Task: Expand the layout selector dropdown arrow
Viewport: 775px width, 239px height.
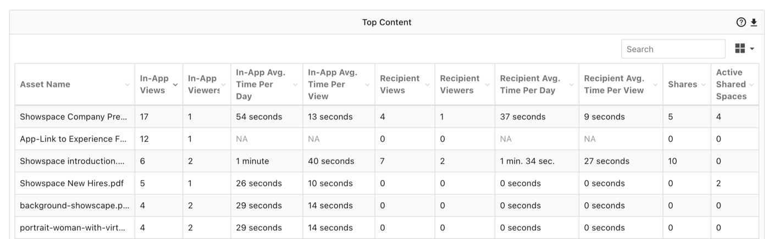Action: point(752,49)
